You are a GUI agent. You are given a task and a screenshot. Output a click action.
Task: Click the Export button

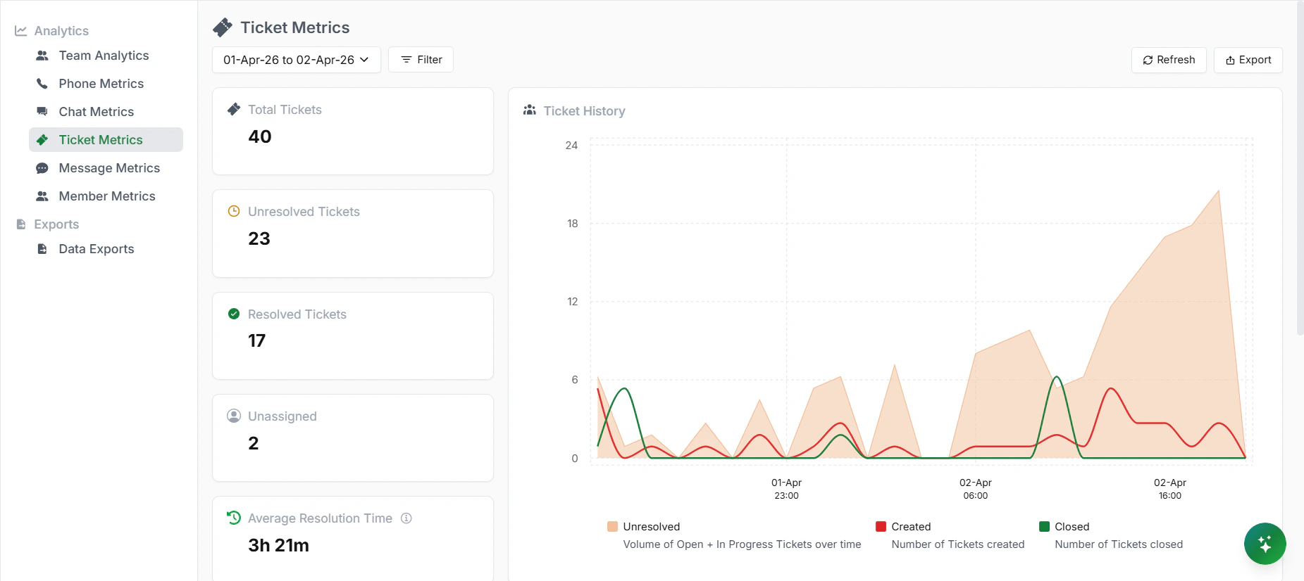point(1248,60)
